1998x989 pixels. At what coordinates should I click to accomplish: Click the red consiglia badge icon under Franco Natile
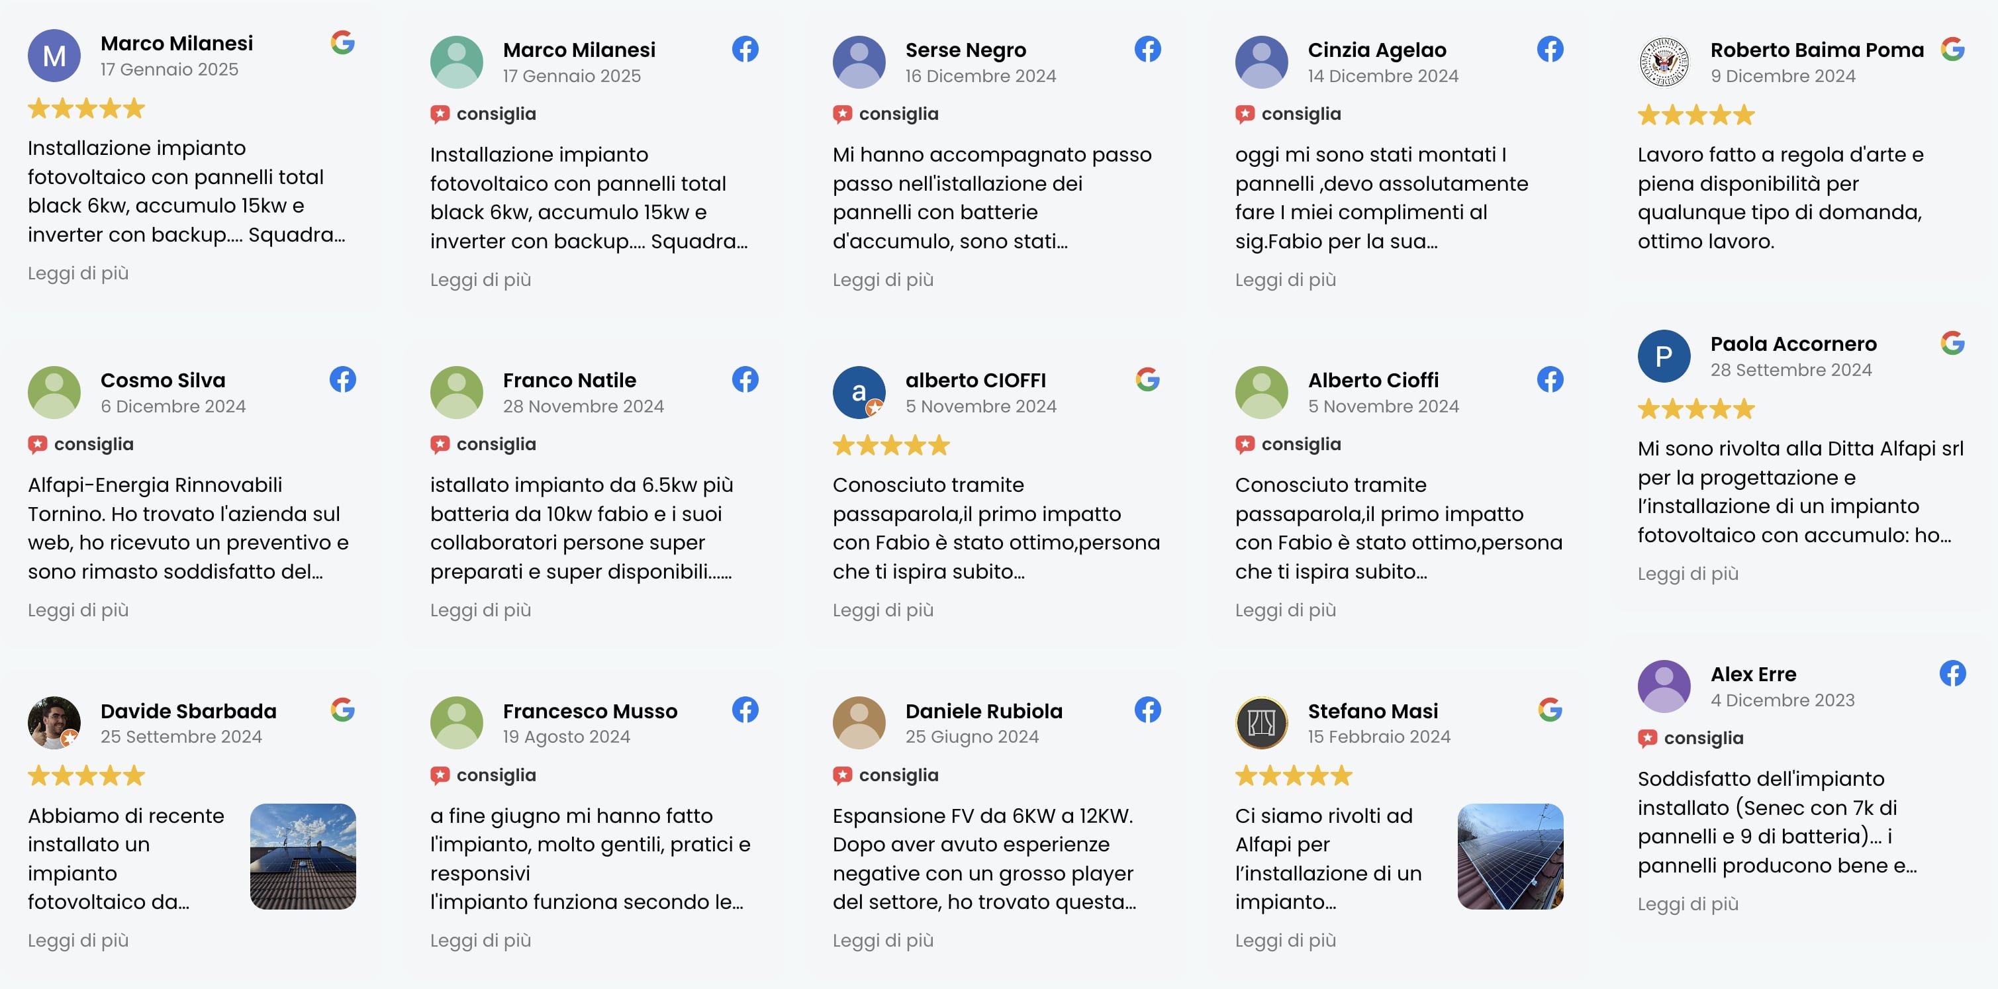pyautogui.click(x=440, y=444)
